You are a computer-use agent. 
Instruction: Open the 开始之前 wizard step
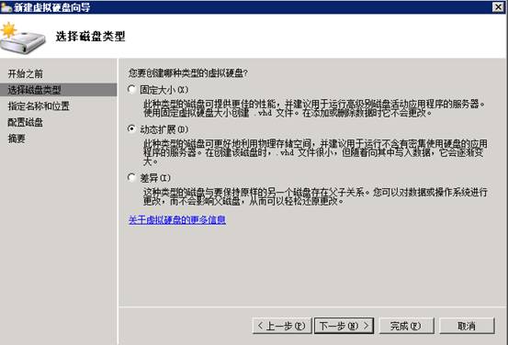click(26, 73)
